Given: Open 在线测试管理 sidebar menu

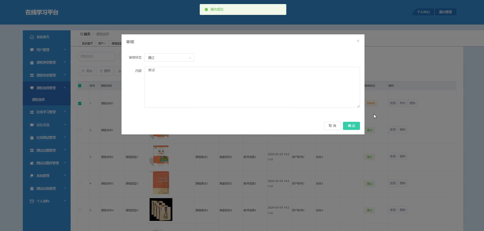Looking at the screenshot, I should [47, 137].
